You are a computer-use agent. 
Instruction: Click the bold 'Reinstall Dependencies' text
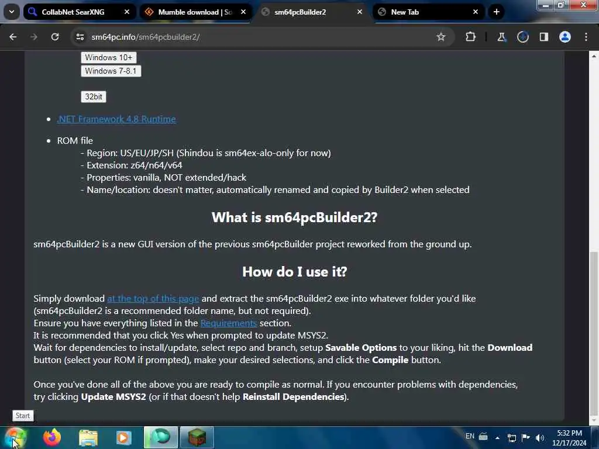click(294, 397)
